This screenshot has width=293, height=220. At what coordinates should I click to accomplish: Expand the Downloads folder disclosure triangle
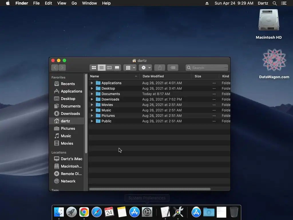click(92, 99)
